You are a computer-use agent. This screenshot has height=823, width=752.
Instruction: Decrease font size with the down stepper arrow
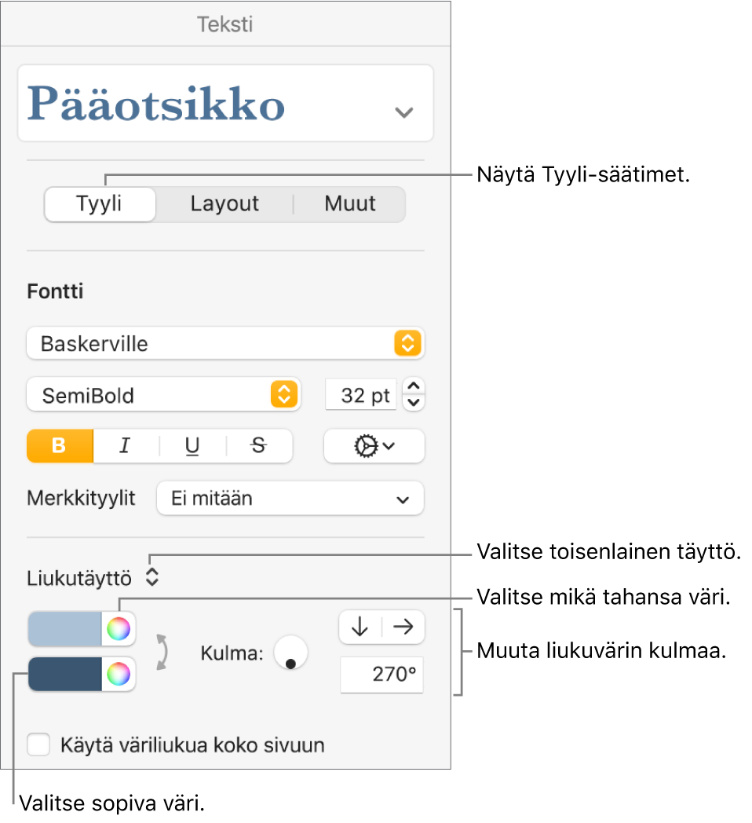point(414,403)
